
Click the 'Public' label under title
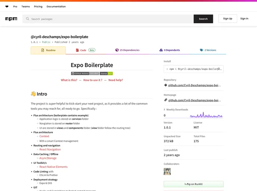(x=46, y=42)
